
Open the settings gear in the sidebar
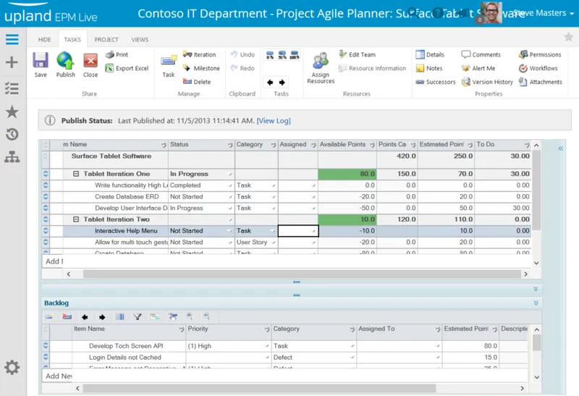coord(12,368)
